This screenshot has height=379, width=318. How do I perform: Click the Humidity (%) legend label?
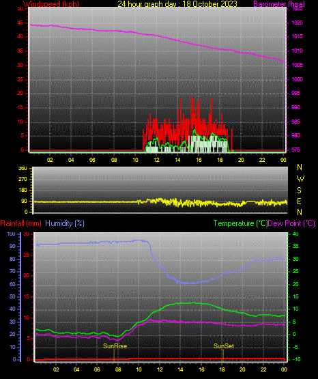point(65,223)
